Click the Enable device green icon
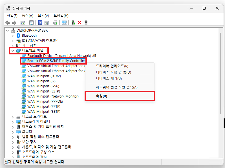Viewport: 225px width, 168px height. pos(73,23)
